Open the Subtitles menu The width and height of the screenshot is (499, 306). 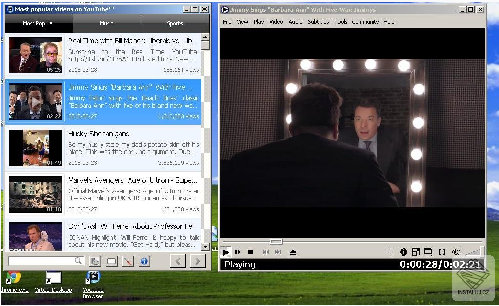click(318, 22)
